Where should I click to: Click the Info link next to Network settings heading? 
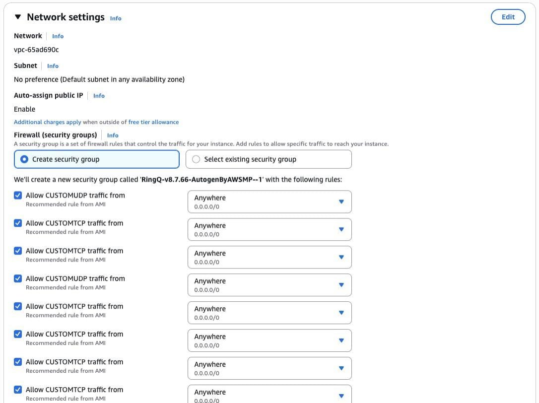point(116,18)
